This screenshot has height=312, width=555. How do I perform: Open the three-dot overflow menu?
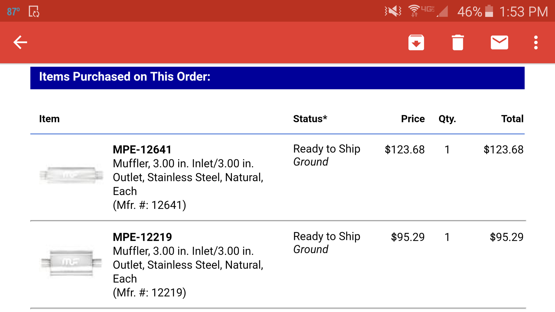pos(536,42)
